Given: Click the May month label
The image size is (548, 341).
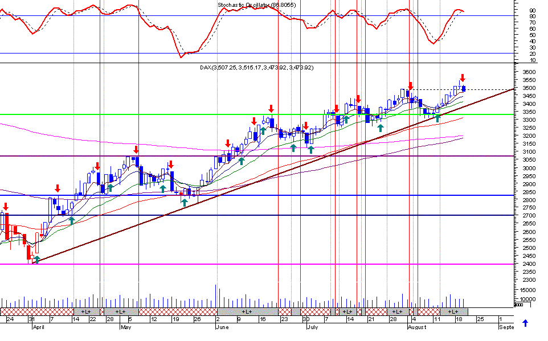Looking at the screenshot, I should click(126, 327).
